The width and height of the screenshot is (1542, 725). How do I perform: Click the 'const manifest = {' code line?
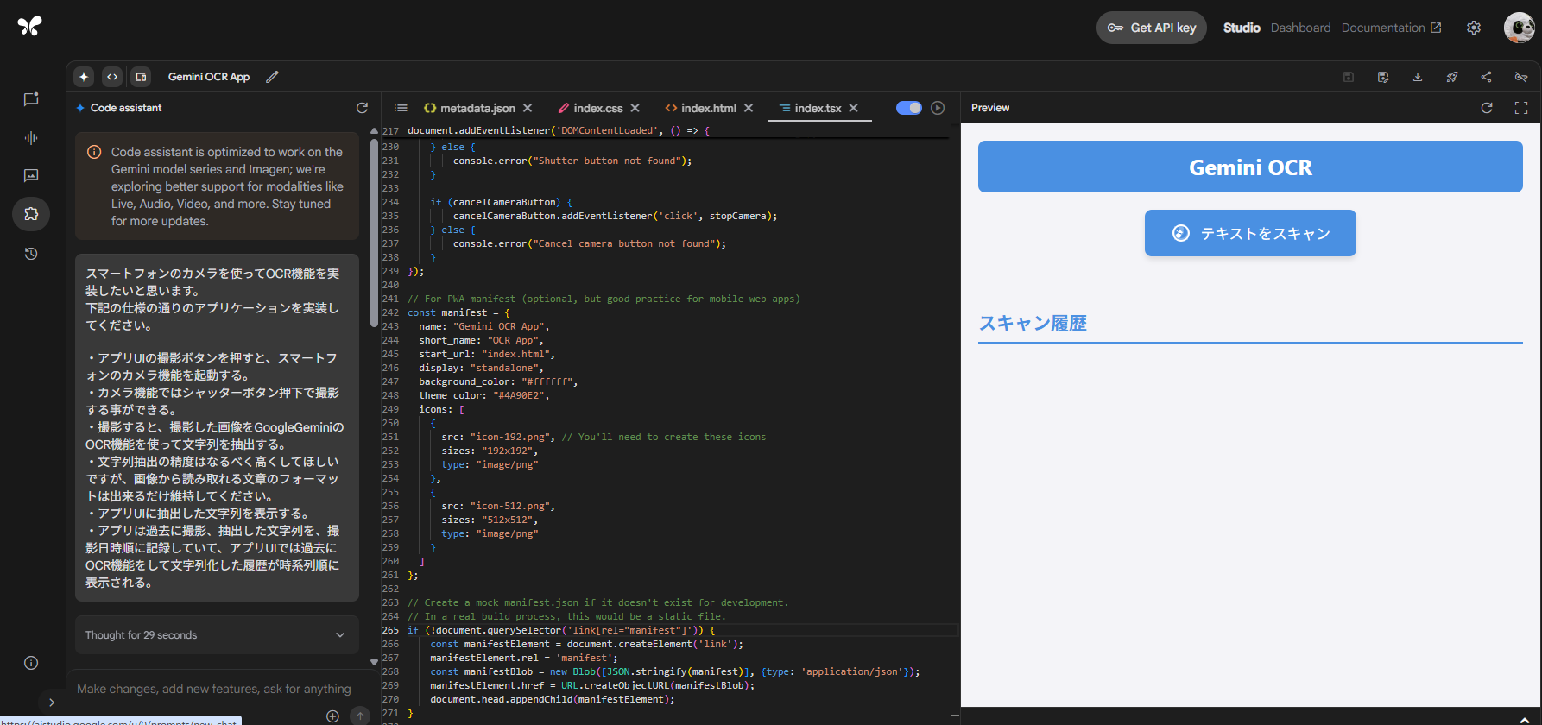[458, 312]
